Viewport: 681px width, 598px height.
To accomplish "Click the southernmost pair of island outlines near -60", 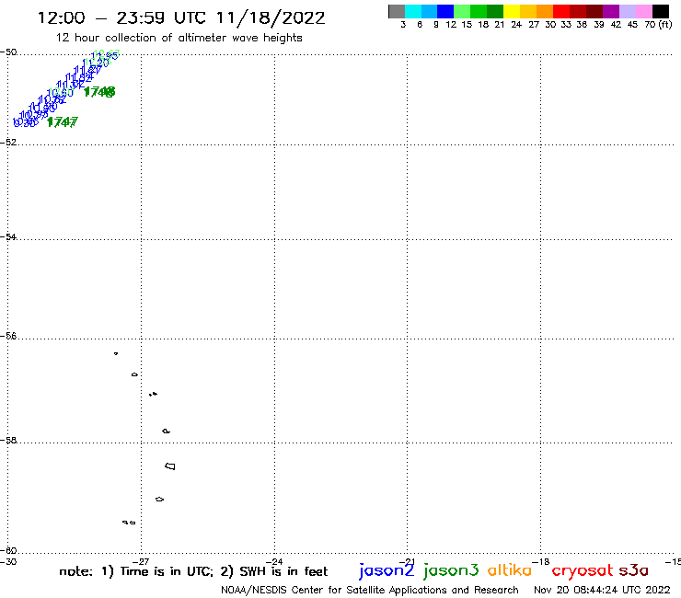I will tap(129, 523).
